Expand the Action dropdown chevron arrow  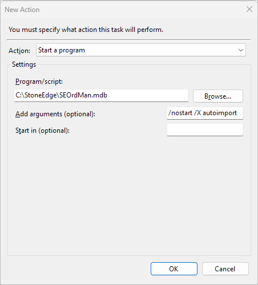[x=241, y=50]
